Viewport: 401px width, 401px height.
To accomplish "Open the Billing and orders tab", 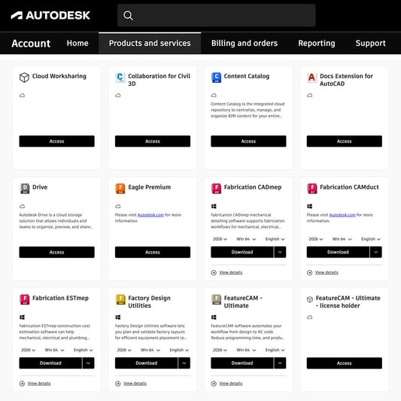I will pos(245,43).
